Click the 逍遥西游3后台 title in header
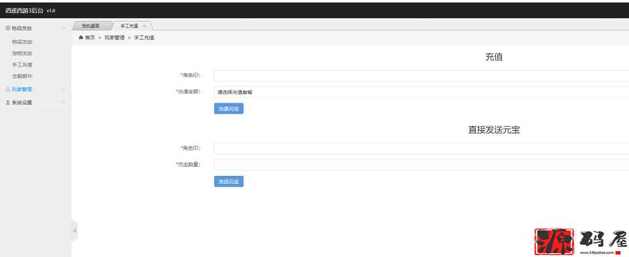Screen dimensions: 629x257 click(24, 11)
